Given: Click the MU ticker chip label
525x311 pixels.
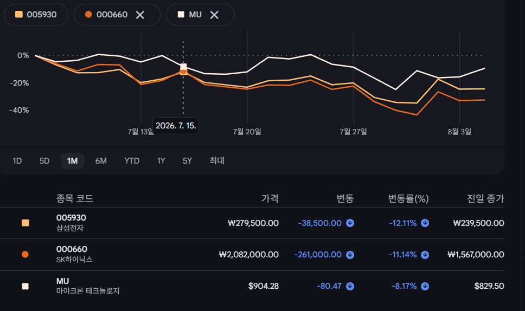Looking at the screenshot, I should [x=195, y=15].
